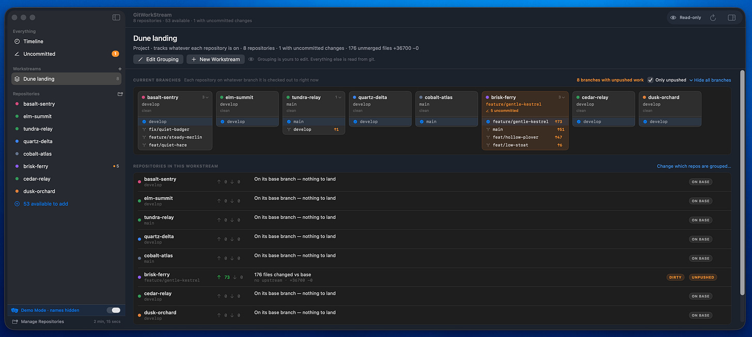Click '176 files changed vs base' text
The height and width of the screenshot is (337, 752).
(283, 275)
